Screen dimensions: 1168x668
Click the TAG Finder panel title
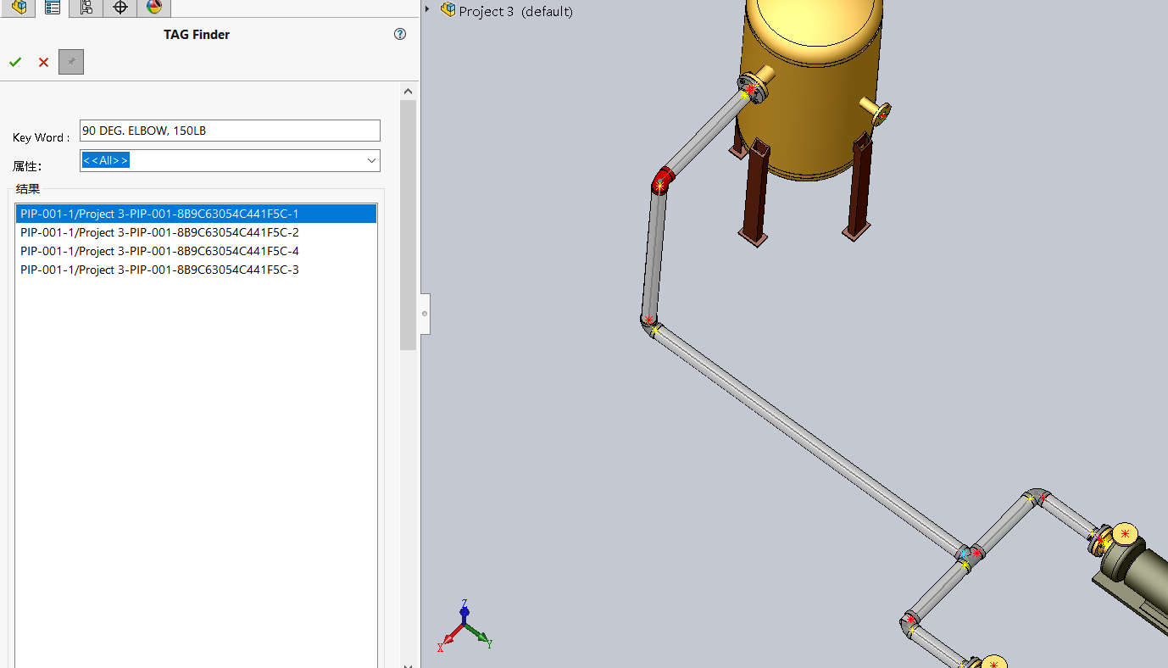tap(197, 35)
